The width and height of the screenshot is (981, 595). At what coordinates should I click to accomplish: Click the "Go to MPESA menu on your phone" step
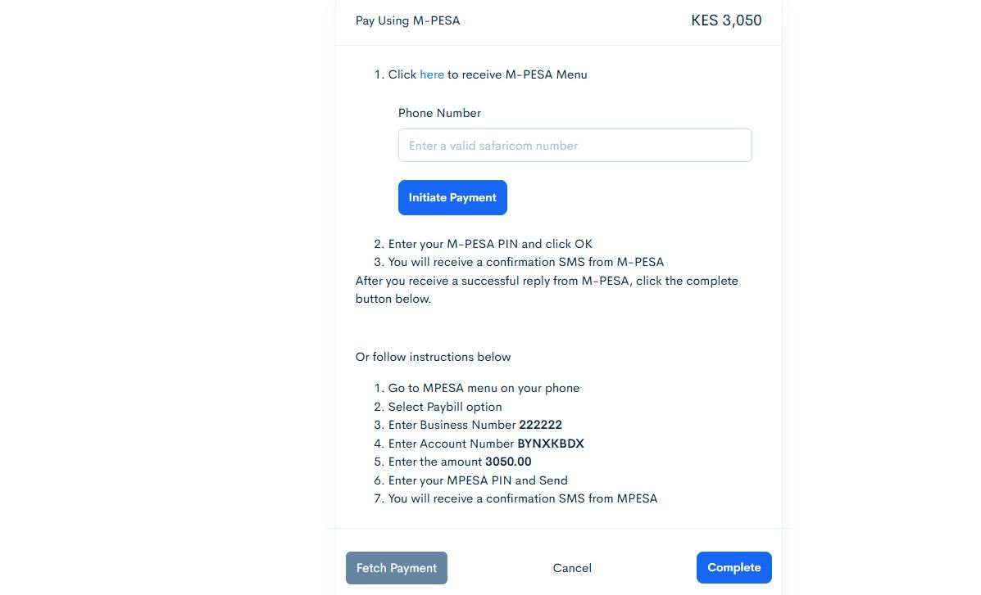tap(484, 388)
